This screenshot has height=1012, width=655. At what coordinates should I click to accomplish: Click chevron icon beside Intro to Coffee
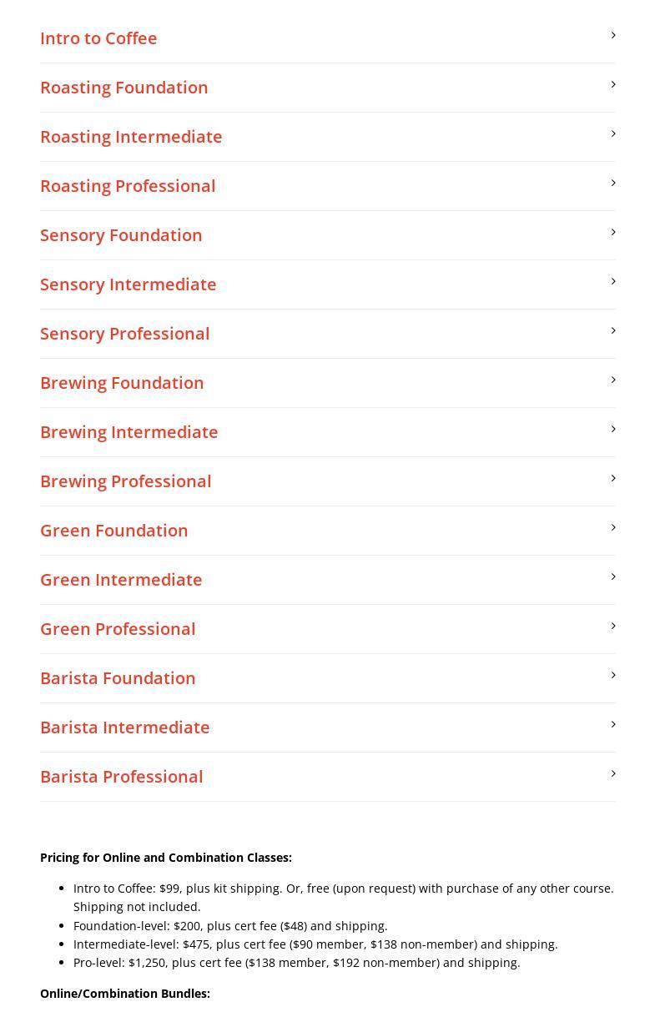612,35
